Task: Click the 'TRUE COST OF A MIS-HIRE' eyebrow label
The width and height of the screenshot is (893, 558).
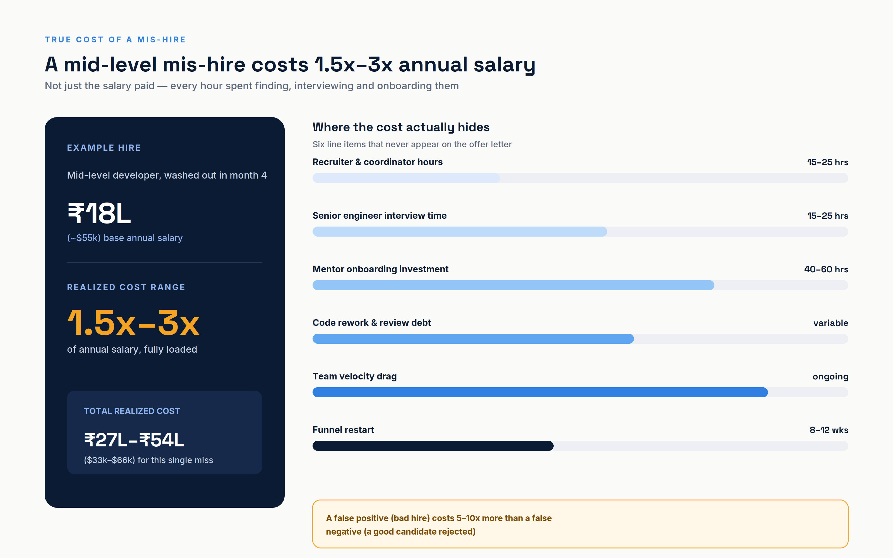Action: (115, 40)
